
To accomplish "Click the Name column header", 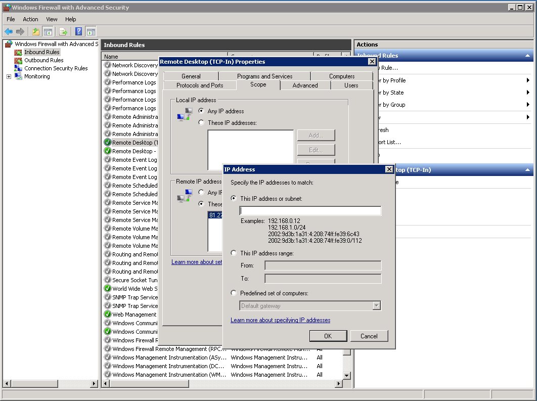I will point(165,56).
